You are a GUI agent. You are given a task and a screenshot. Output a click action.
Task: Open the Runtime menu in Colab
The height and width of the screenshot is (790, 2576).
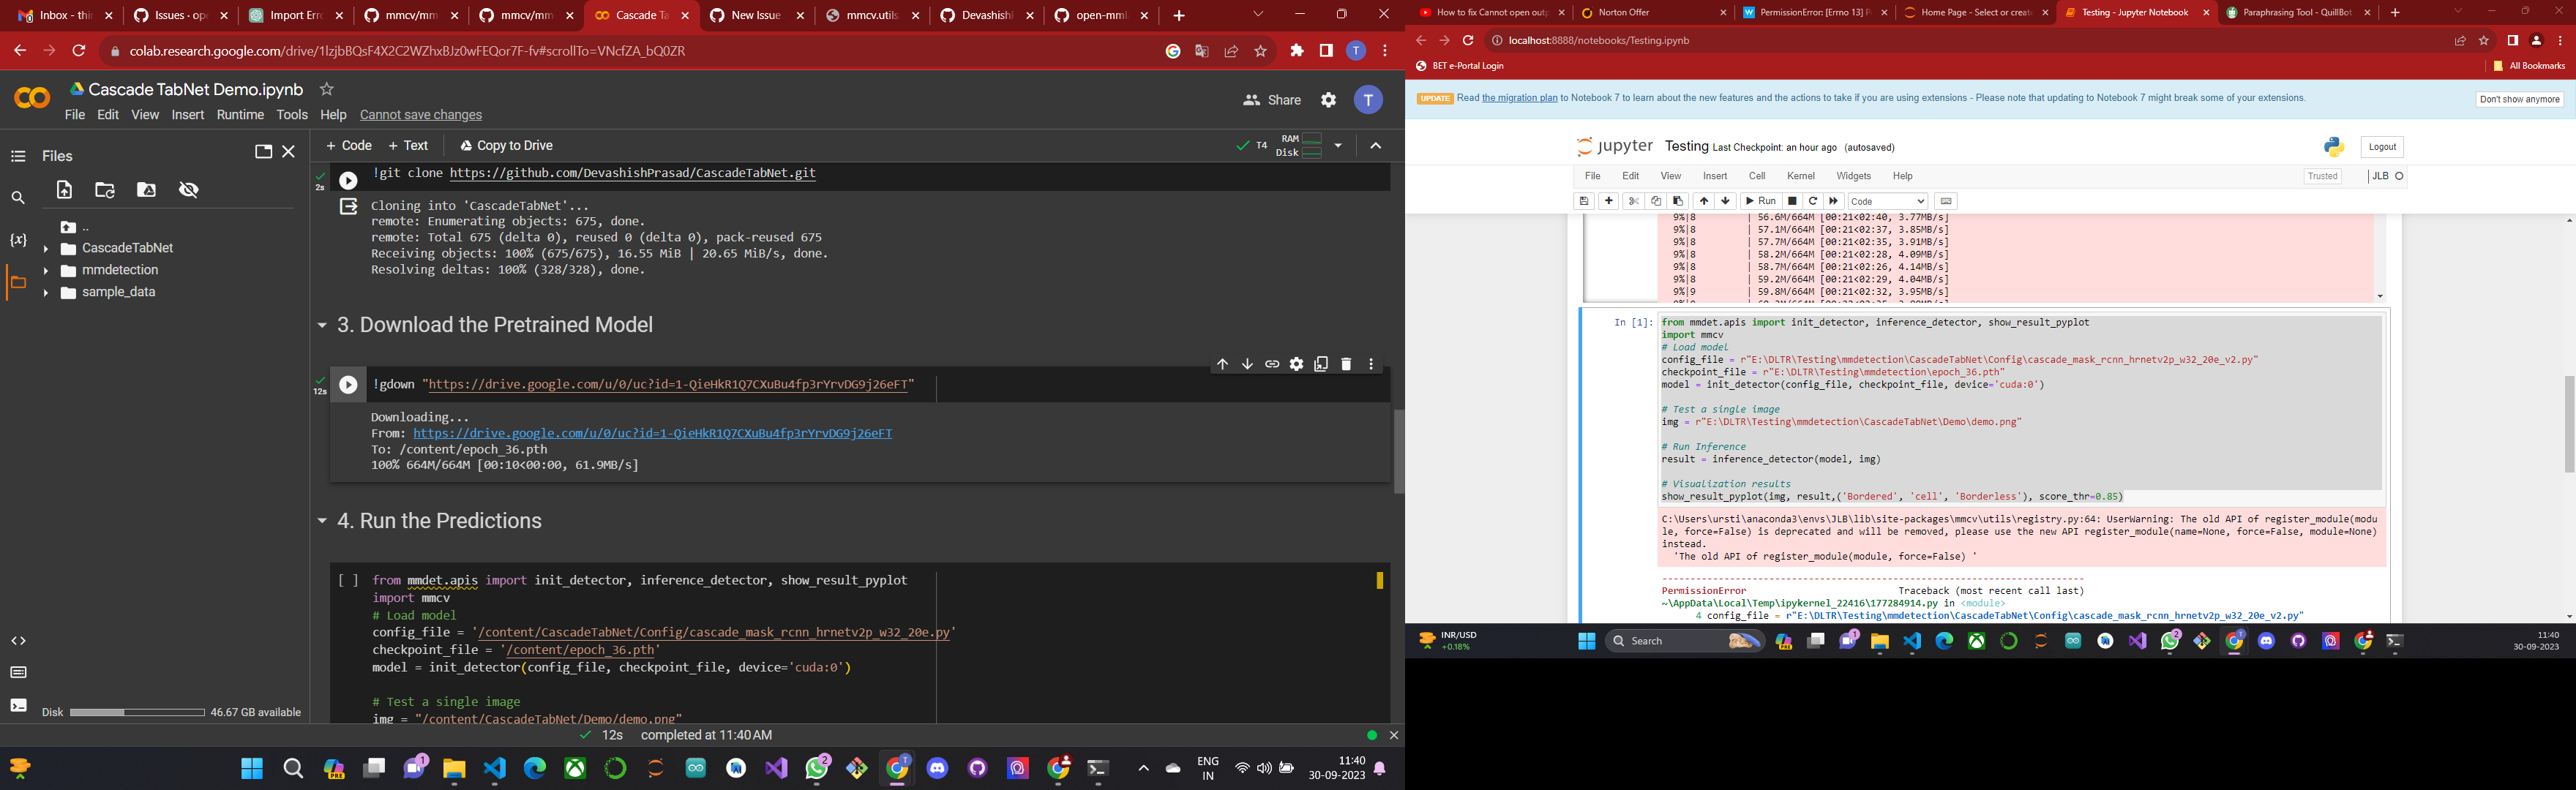coord(240,114)
